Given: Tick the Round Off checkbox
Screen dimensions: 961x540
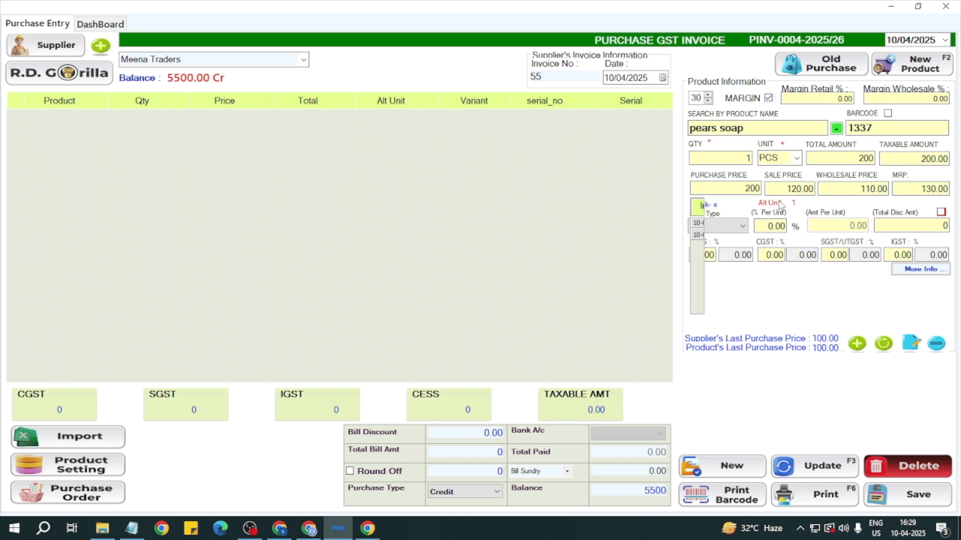Looking at the screenshot, I should (x=350, y=471).
